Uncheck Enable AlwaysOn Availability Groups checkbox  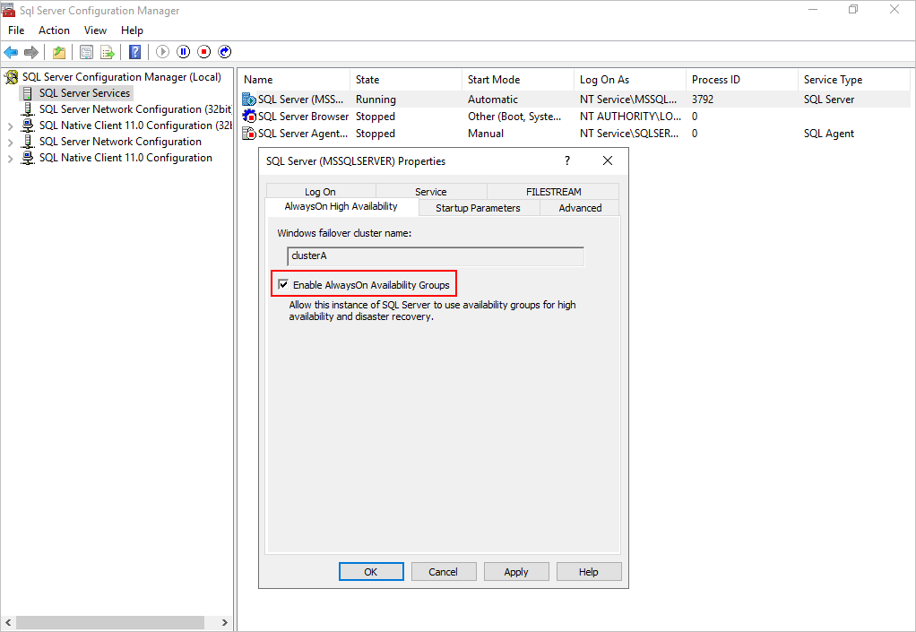click(x=283, y=285)
